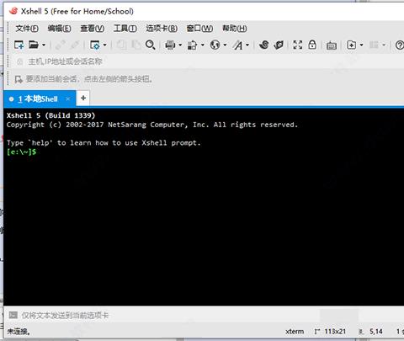Screen dimensions: 404x341
Task: Click the compose bar send-text icon
Action: [13, 315]
